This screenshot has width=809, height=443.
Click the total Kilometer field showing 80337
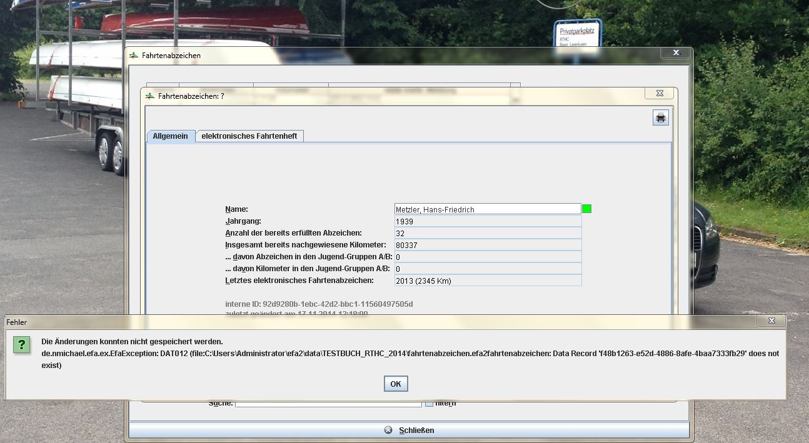pos(488,245)
